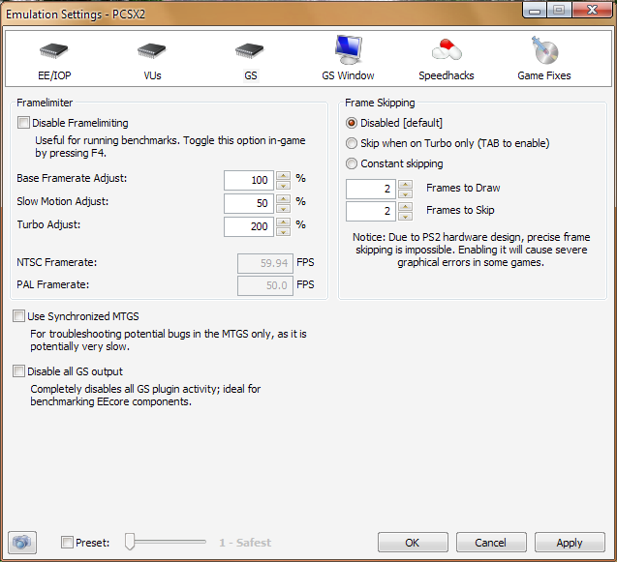The width and height of the screenshot is (617, 562).
Task: Check Disable all GS output
Action: pyautogui.click(x=18, y=371)
